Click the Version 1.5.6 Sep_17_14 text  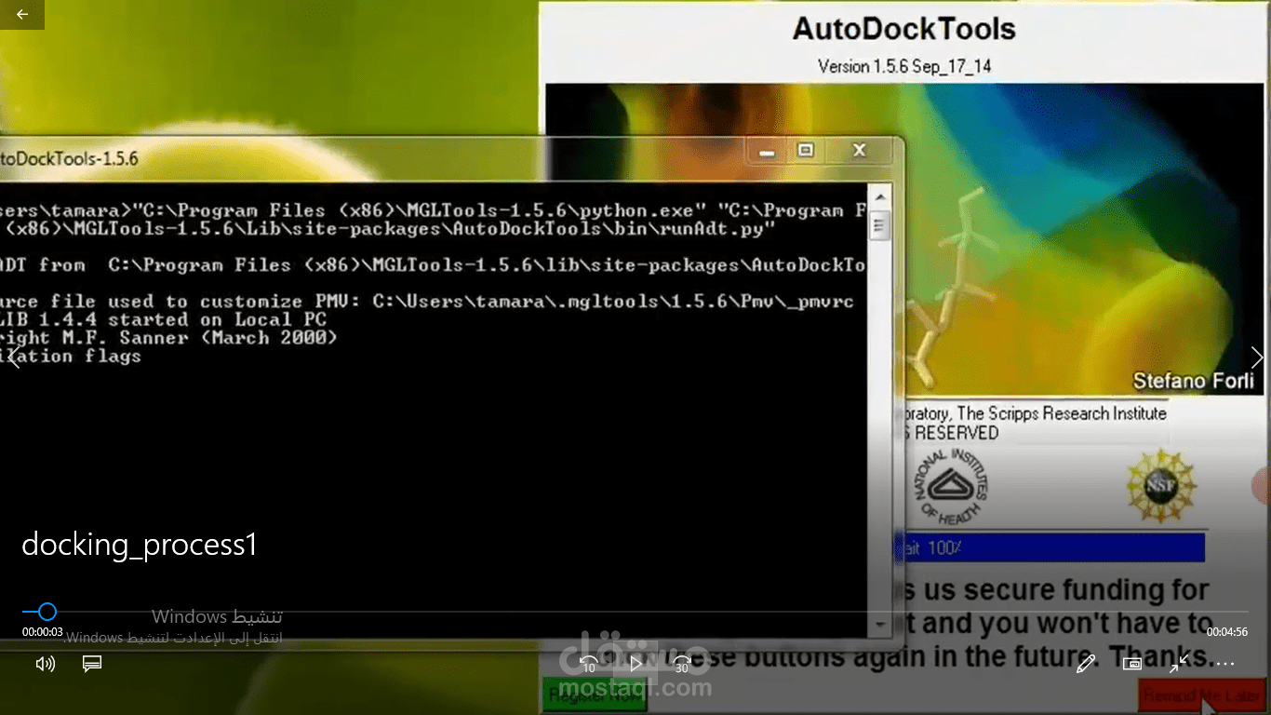pyautogui.click(x=903, y=66)
